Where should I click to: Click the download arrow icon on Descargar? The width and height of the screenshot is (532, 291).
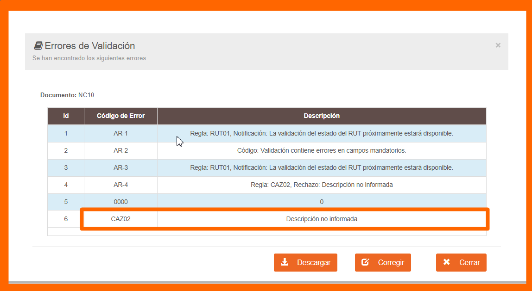coord(285,262)
